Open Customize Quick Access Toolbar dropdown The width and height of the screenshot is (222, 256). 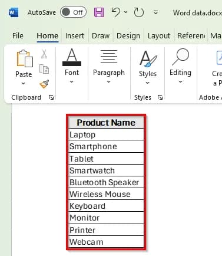pos(155,12)
